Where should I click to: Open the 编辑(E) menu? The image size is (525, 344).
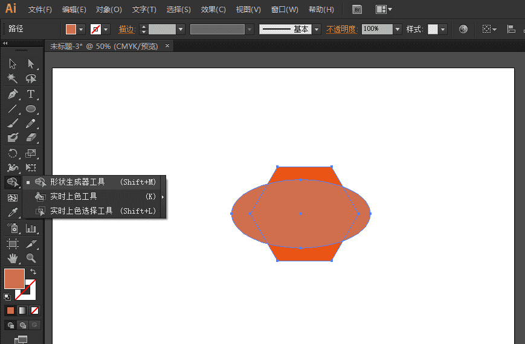point(74,10)
